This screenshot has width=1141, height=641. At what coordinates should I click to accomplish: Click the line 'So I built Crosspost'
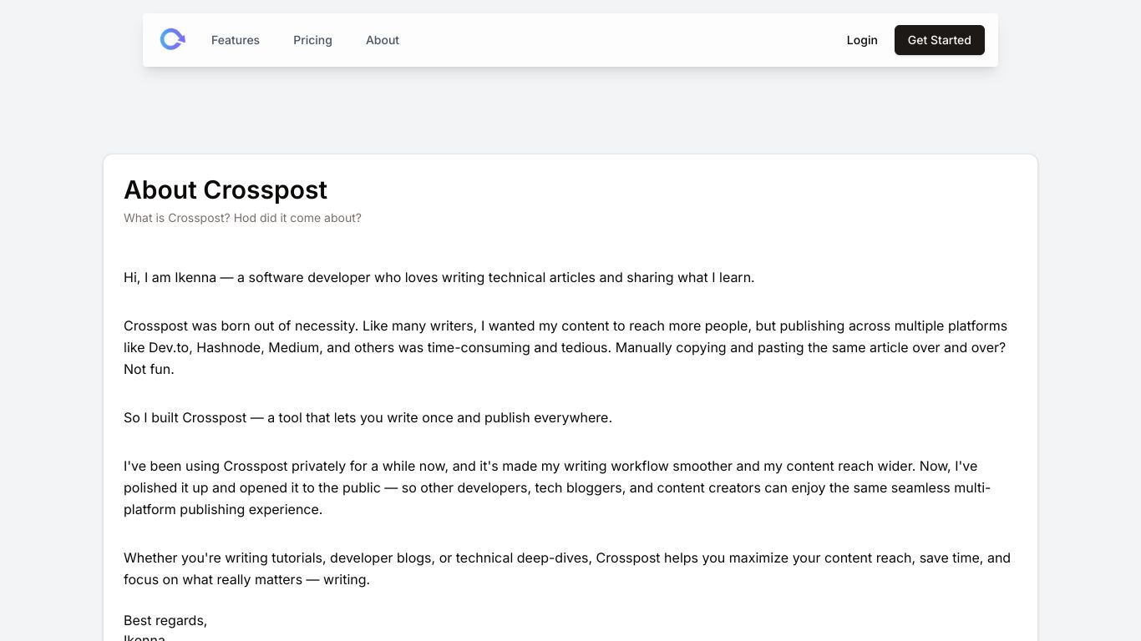pyautogui.click(x=368, y=417)
